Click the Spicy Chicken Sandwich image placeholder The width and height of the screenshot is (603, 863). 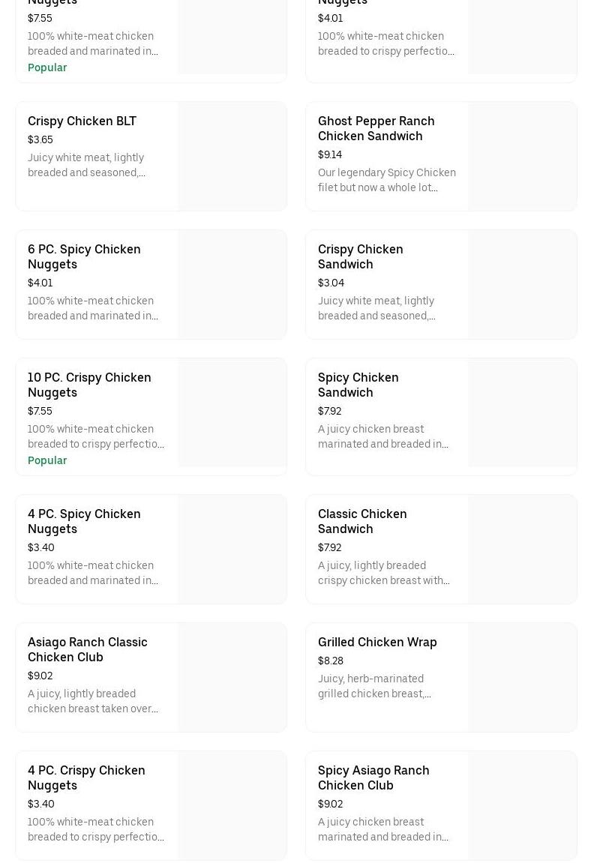(x=522, y=412)
